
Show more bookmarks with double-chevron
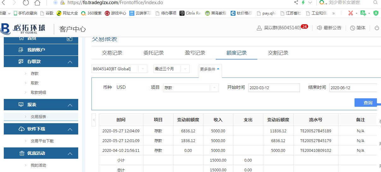coord(334,13)
